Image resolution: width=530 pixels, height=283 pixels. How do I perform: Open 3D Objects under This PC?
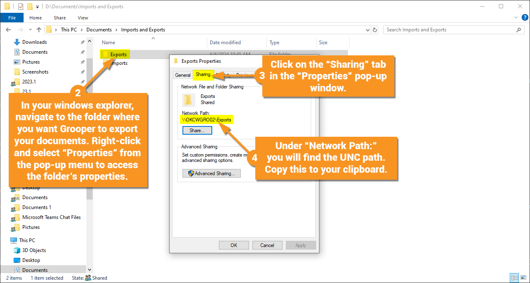click(x=34, y=250)
